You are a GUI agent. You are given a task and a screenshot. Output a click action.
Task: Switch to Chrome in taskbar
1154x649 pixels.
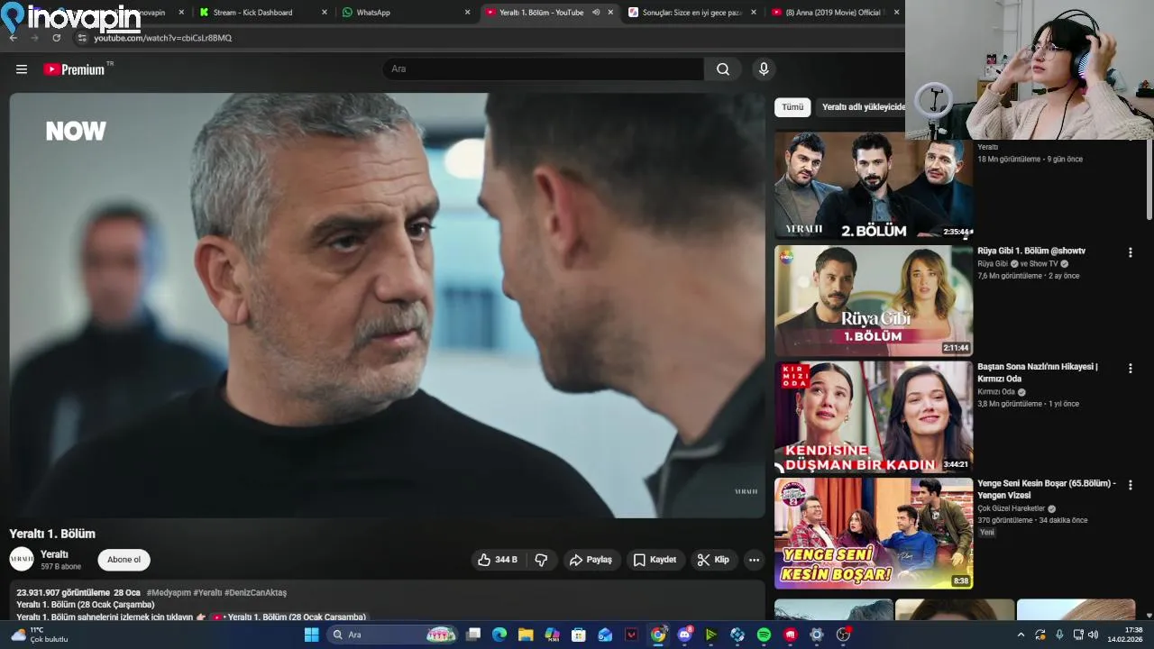(658, 635)
